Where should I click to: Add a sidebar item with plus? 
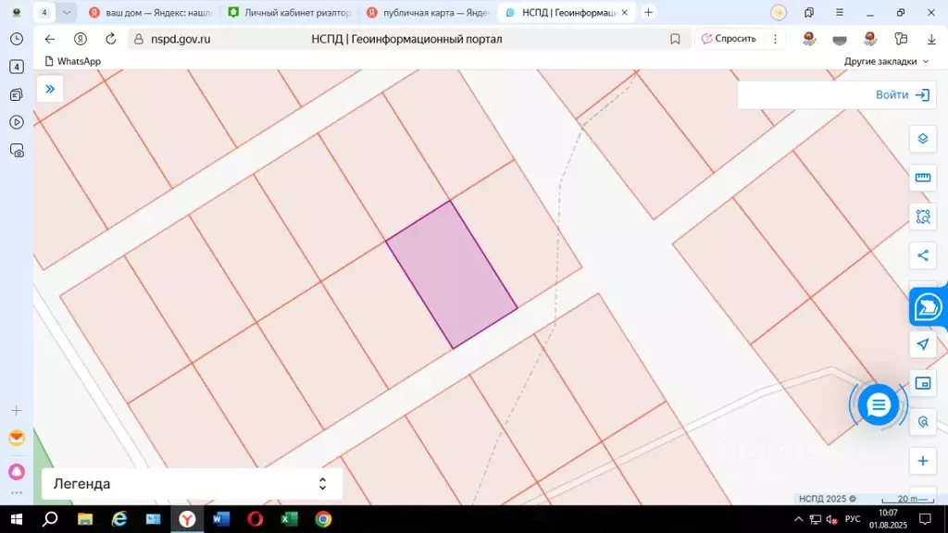[x=17, y=411]
